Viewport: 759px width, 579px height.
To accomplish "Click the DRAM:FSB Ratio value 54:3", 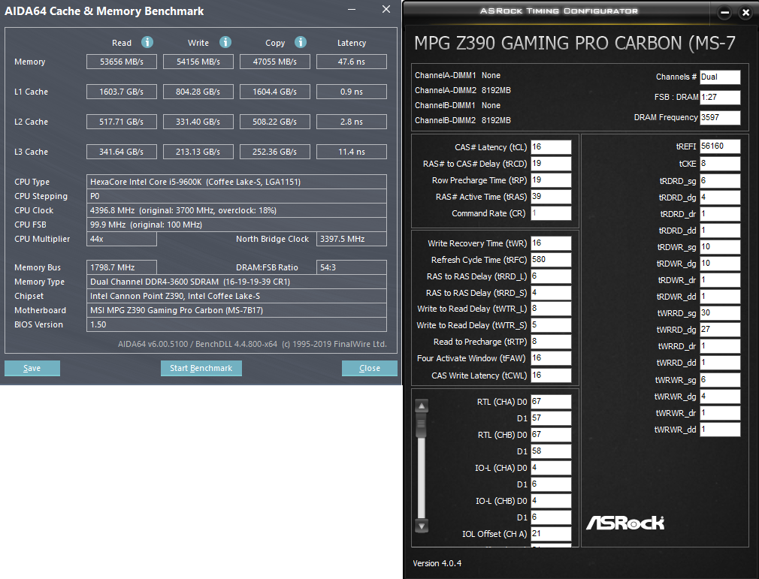I will 352,267.
